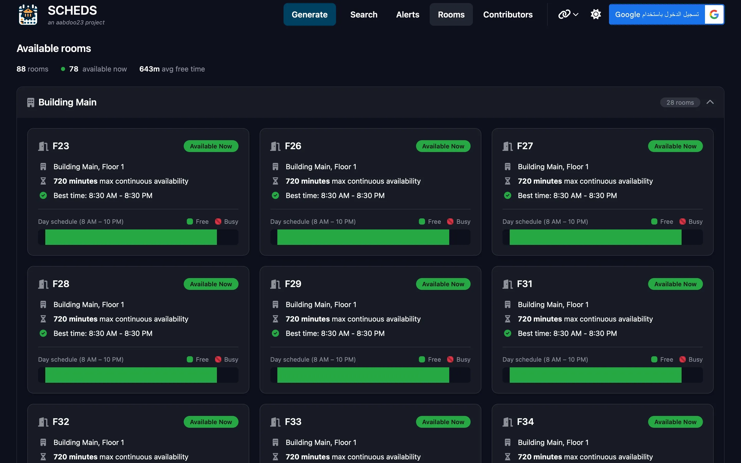Click the Available Now badge on F27
The height and width of the screenshot is (463, 741).
675,146
